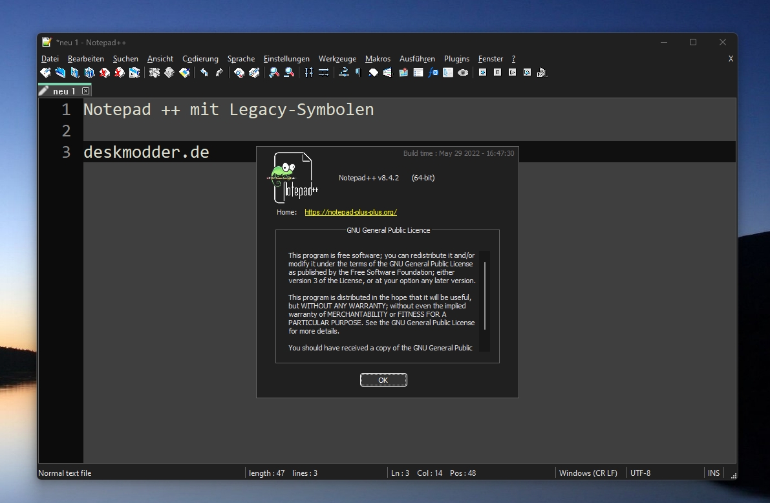Toggle the Document List panel icon
770x503 pixels.
(x=418, y=72)
